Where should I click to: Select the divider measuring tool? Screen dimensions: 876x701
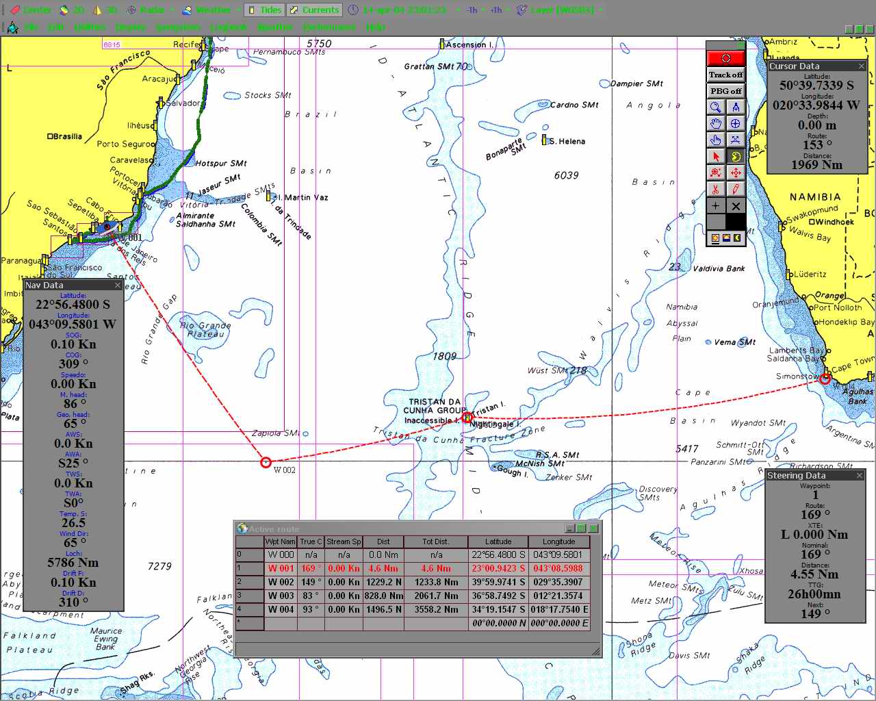tap(736, 107)
